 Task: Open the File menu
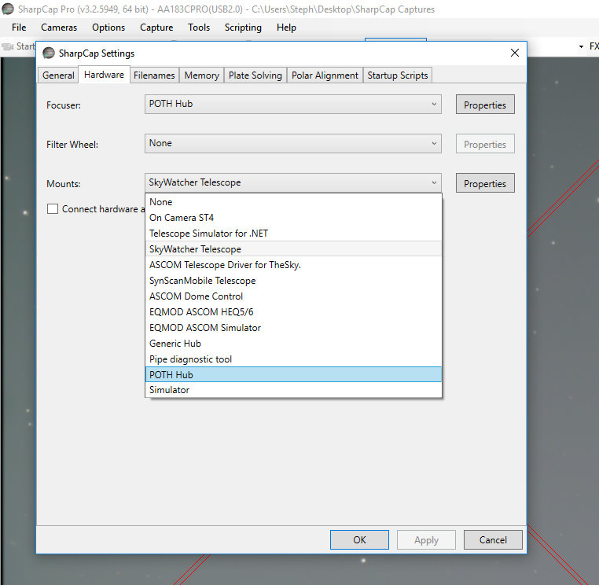pyautogui.click(x=19, y=28)
